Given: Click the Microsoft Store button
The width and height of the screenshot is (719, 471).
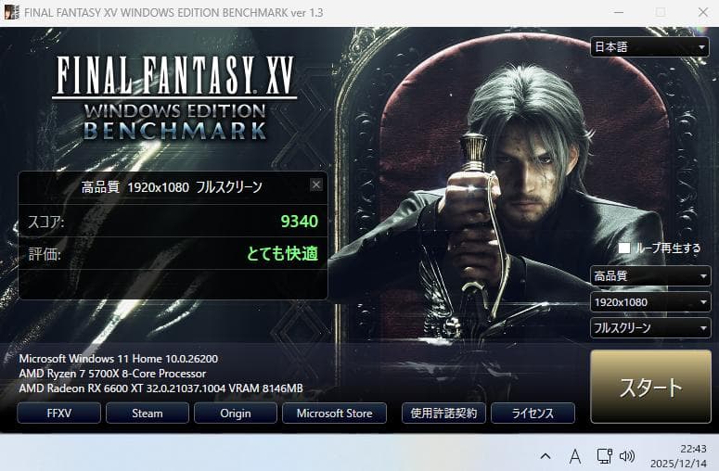Looking at the screenshot, I should (x=334, y=413).
